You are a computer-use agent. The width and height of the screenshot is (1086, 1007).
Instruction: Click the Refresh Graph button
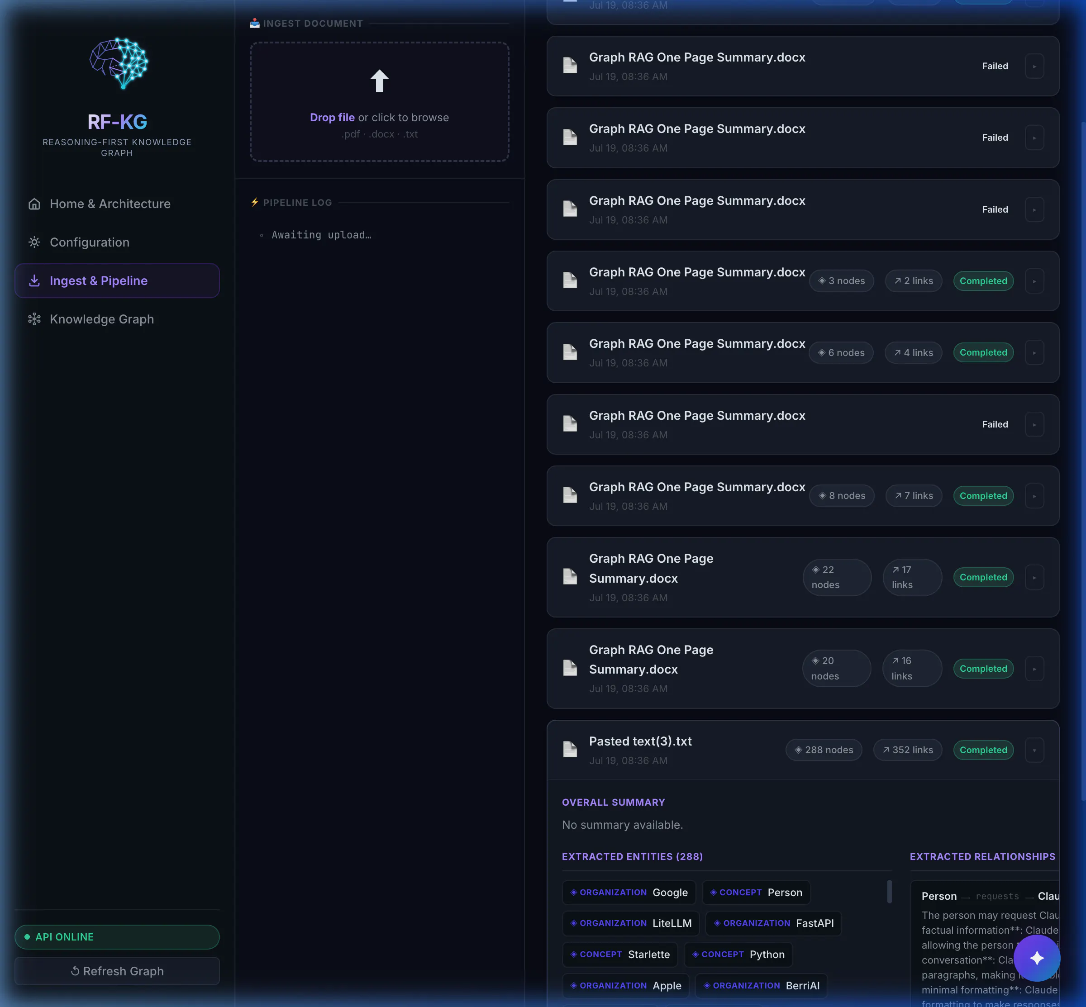click(117, 971)
